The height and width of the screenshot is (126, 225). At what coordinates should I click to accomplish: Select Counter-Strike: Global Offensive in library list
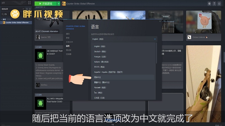(x=16, y=22)
